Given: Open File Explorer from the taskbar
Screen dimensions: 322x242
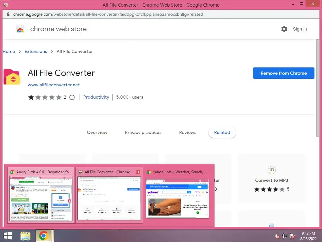Looking at the screenshot, I should tap(25, 236).
